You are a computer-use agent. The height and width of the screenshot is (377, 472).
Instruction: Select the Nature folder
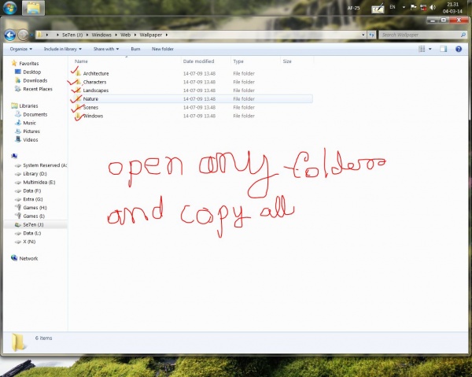(90, 98)
